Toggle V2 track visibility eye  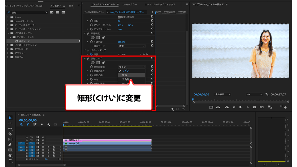coord(43,140)
